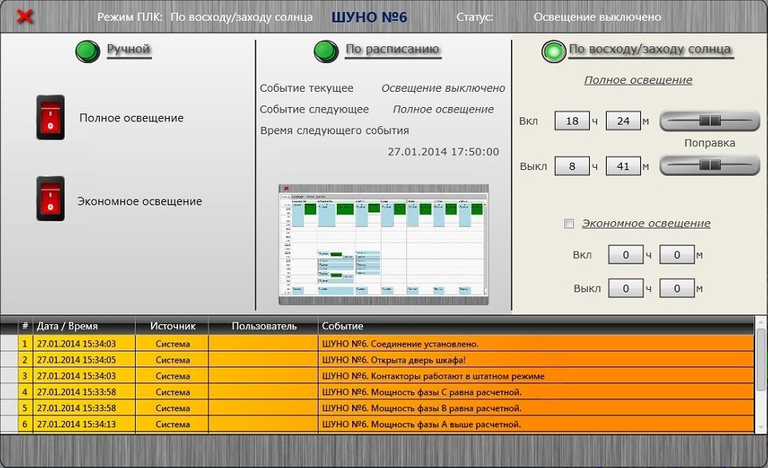Open the schedule preview thumbnail

[383, 244]
